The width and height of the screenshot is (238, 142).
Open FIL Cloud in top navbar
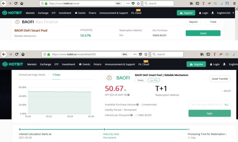point(136,13)
